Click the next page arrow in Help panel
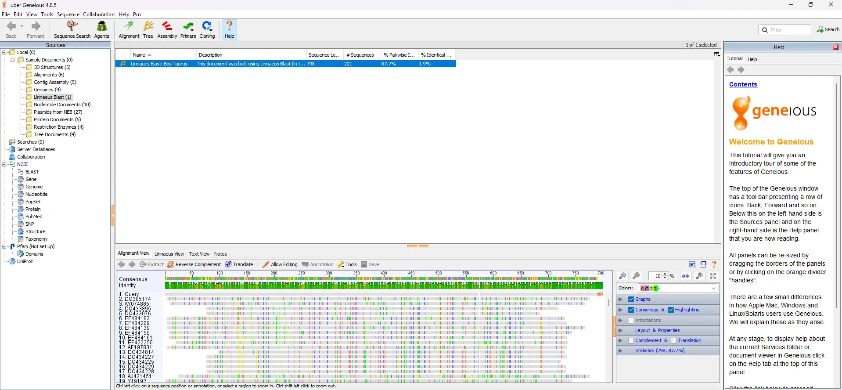Screen dimensions: 842x390 coord(741,70)
